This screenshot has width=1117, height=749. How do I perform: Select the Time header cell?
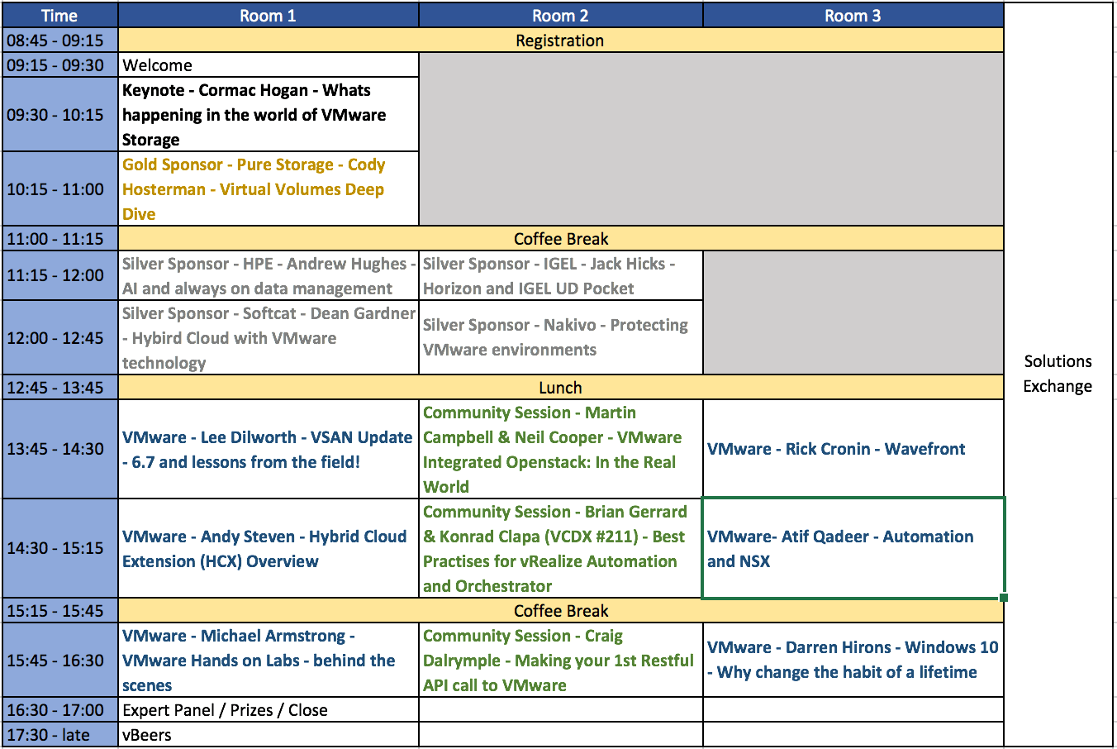[60, 16]
